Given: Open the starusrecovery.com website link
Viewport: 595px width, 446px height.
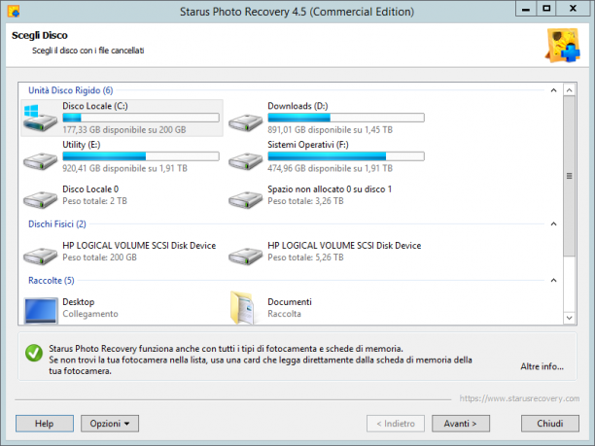Looking at the screenshot, I should click(x=519, y=398).
